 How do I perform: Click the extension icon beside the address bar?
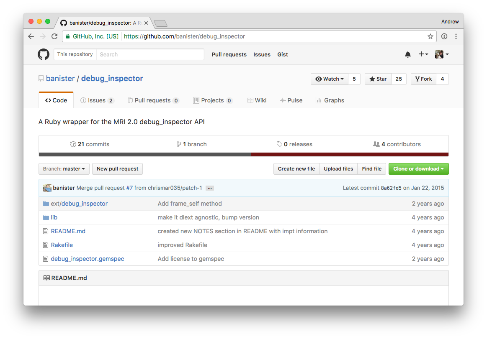(x=444, y=36)
